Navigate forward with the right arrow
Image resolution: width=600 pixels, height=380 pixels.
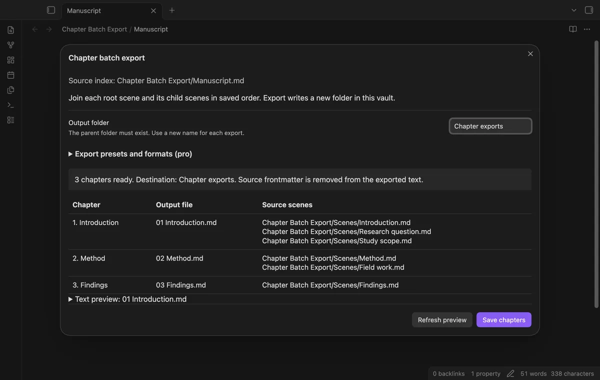point(49,29)
